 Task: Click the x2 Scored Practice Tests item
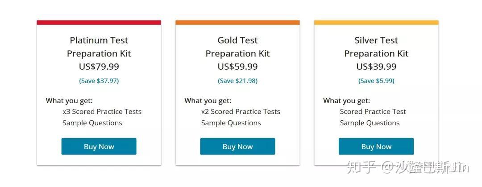click(241, 111)
